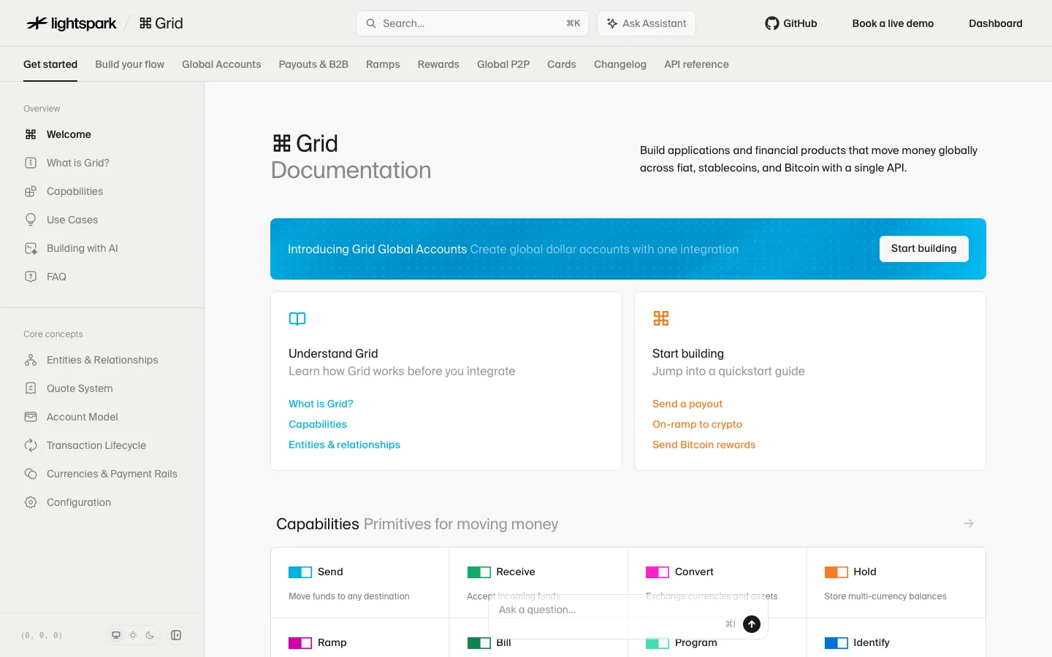Image resolution: width=1052 pixels, height=657 pixels.
Task: Click the Building with AI icon
Action: point(31,248)
